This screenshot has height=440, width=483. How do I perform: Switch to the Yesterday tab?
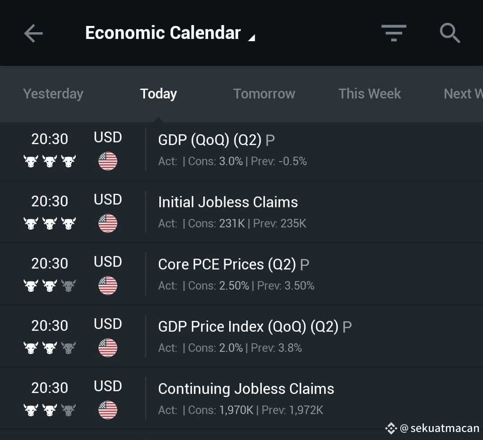pyautogui.click(x=53, y=94)
